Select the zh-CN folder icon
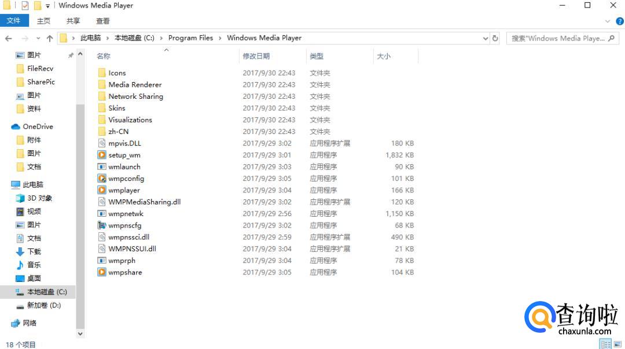The height and width of the screenshot is (349, 625). pyautogui.click(x=102, y=131)
